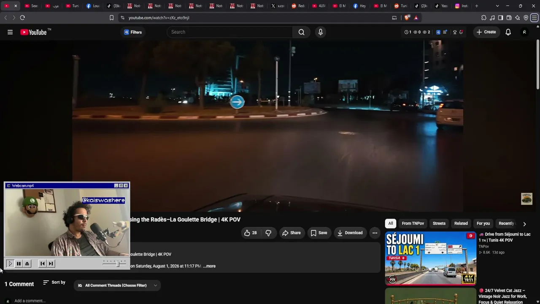Skip to previous in Webcam.mp4 player
This screenshot has height=304, width=540.
(42, 263)
